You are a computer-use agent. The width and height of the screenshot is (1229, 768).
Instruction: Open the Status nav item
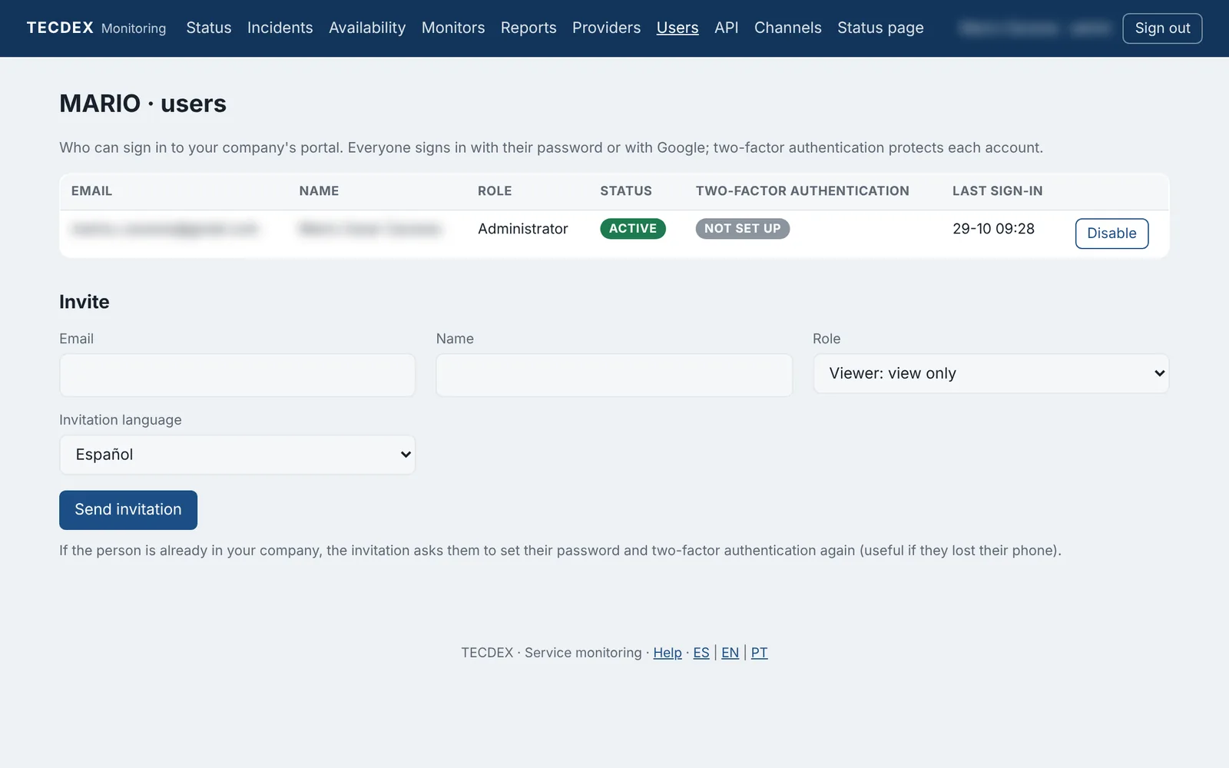(x=208, y=28)
